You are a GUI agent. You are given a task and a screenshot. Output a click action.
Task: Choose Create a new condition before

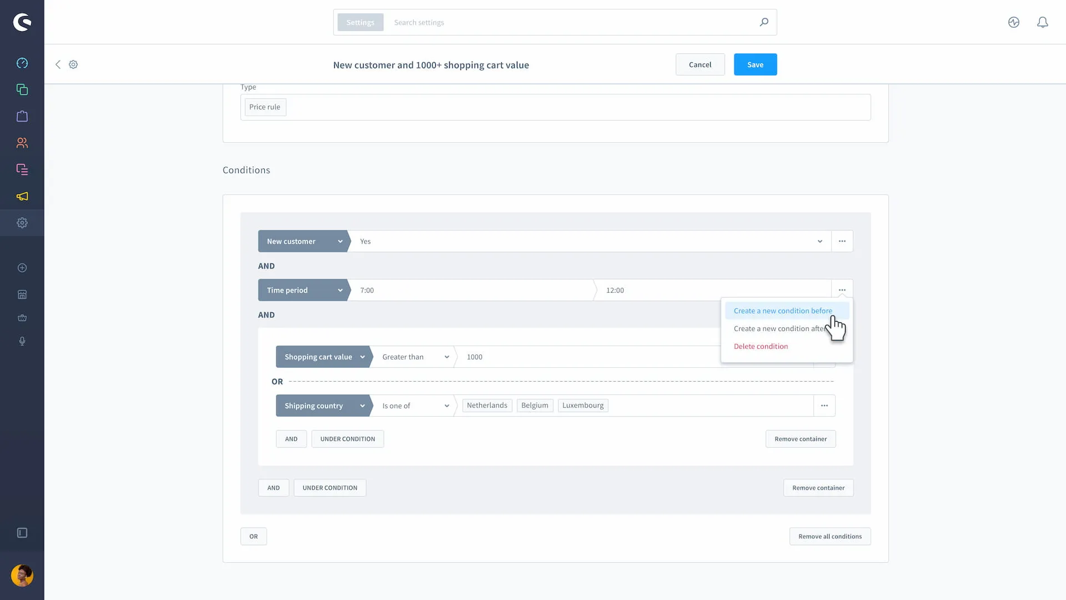783,311
